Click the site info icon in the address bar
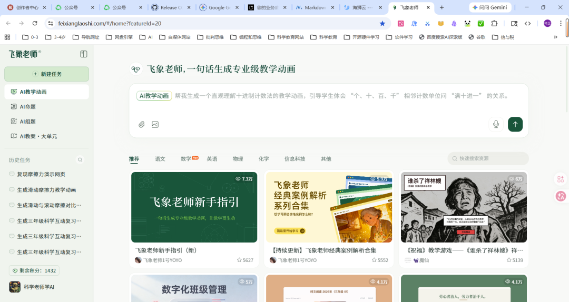 tap(51, 23)
